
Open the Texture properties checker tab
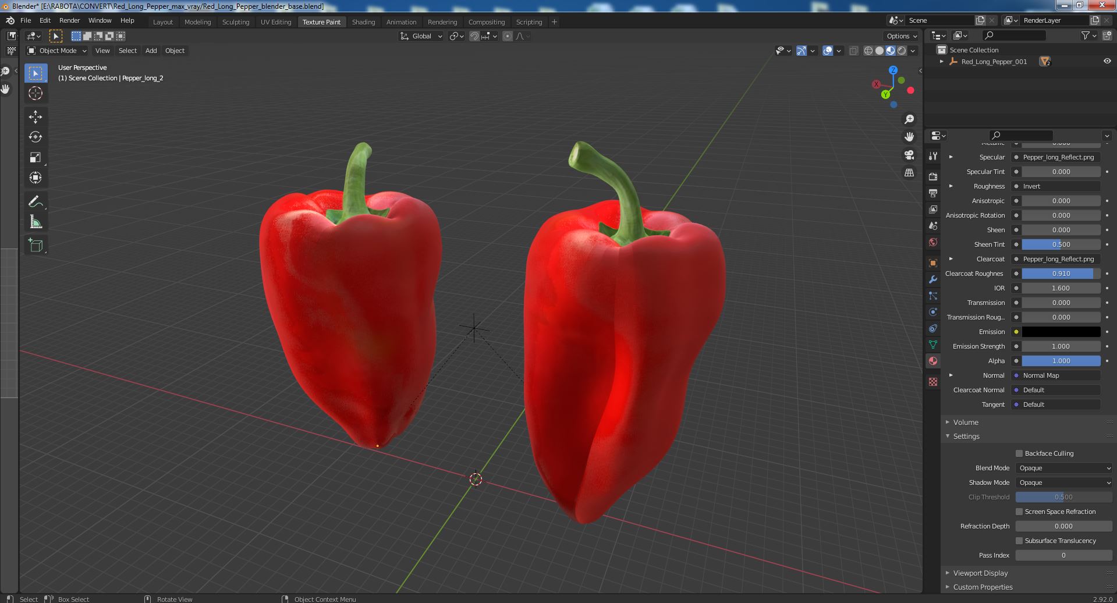pyautogui.click(x=933, y=382)
